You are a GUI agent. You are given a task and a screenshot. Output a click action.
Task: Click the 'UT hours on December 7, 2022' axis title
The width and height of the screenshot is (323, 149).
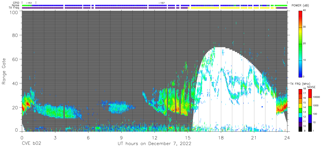pos(154,144)
